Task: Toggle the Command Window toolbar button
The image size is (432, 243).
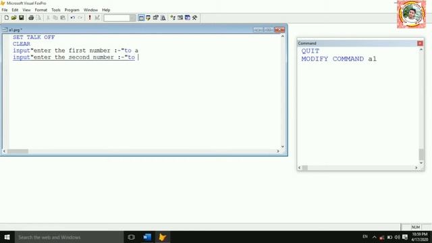Action: point(141,18)
